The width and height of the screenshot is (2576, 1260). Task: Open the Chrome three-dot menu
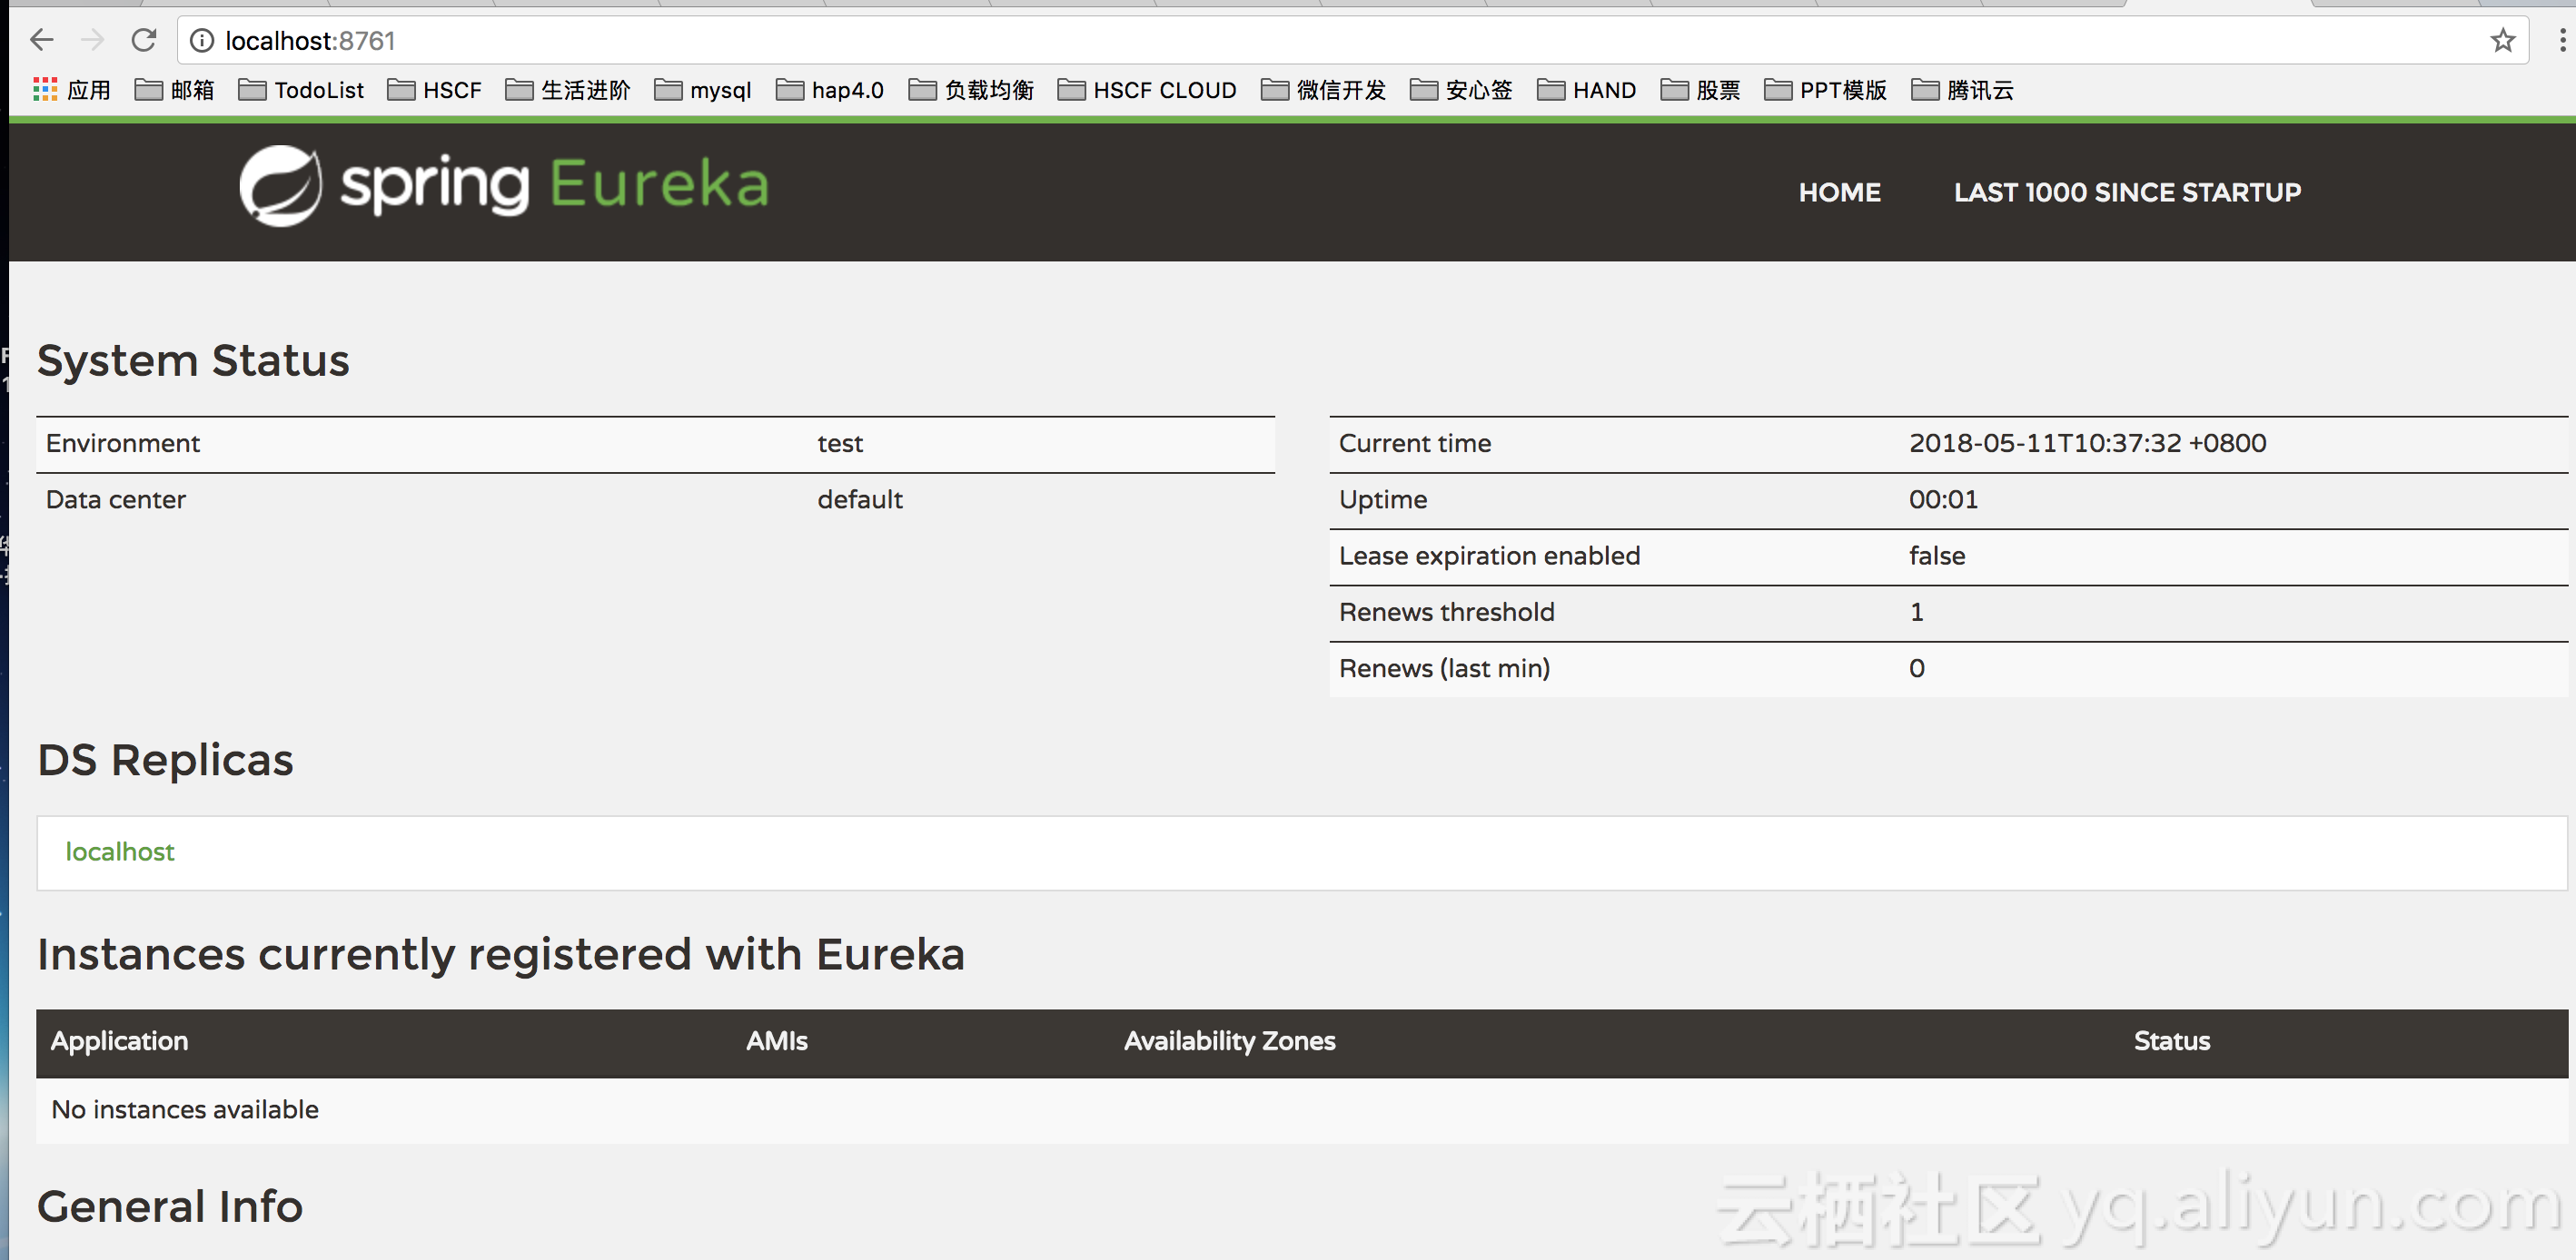tap(2561, 40)
